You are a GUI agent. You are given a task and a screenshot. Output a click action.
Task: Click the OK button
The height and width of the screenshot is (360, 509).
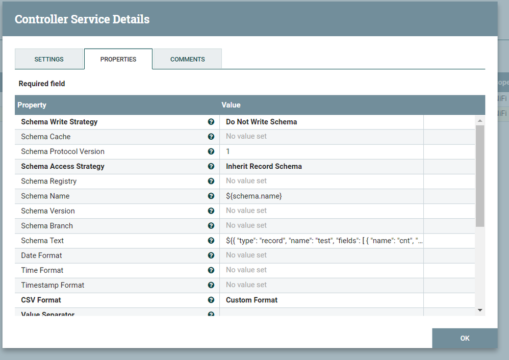[x=465, y=338]
